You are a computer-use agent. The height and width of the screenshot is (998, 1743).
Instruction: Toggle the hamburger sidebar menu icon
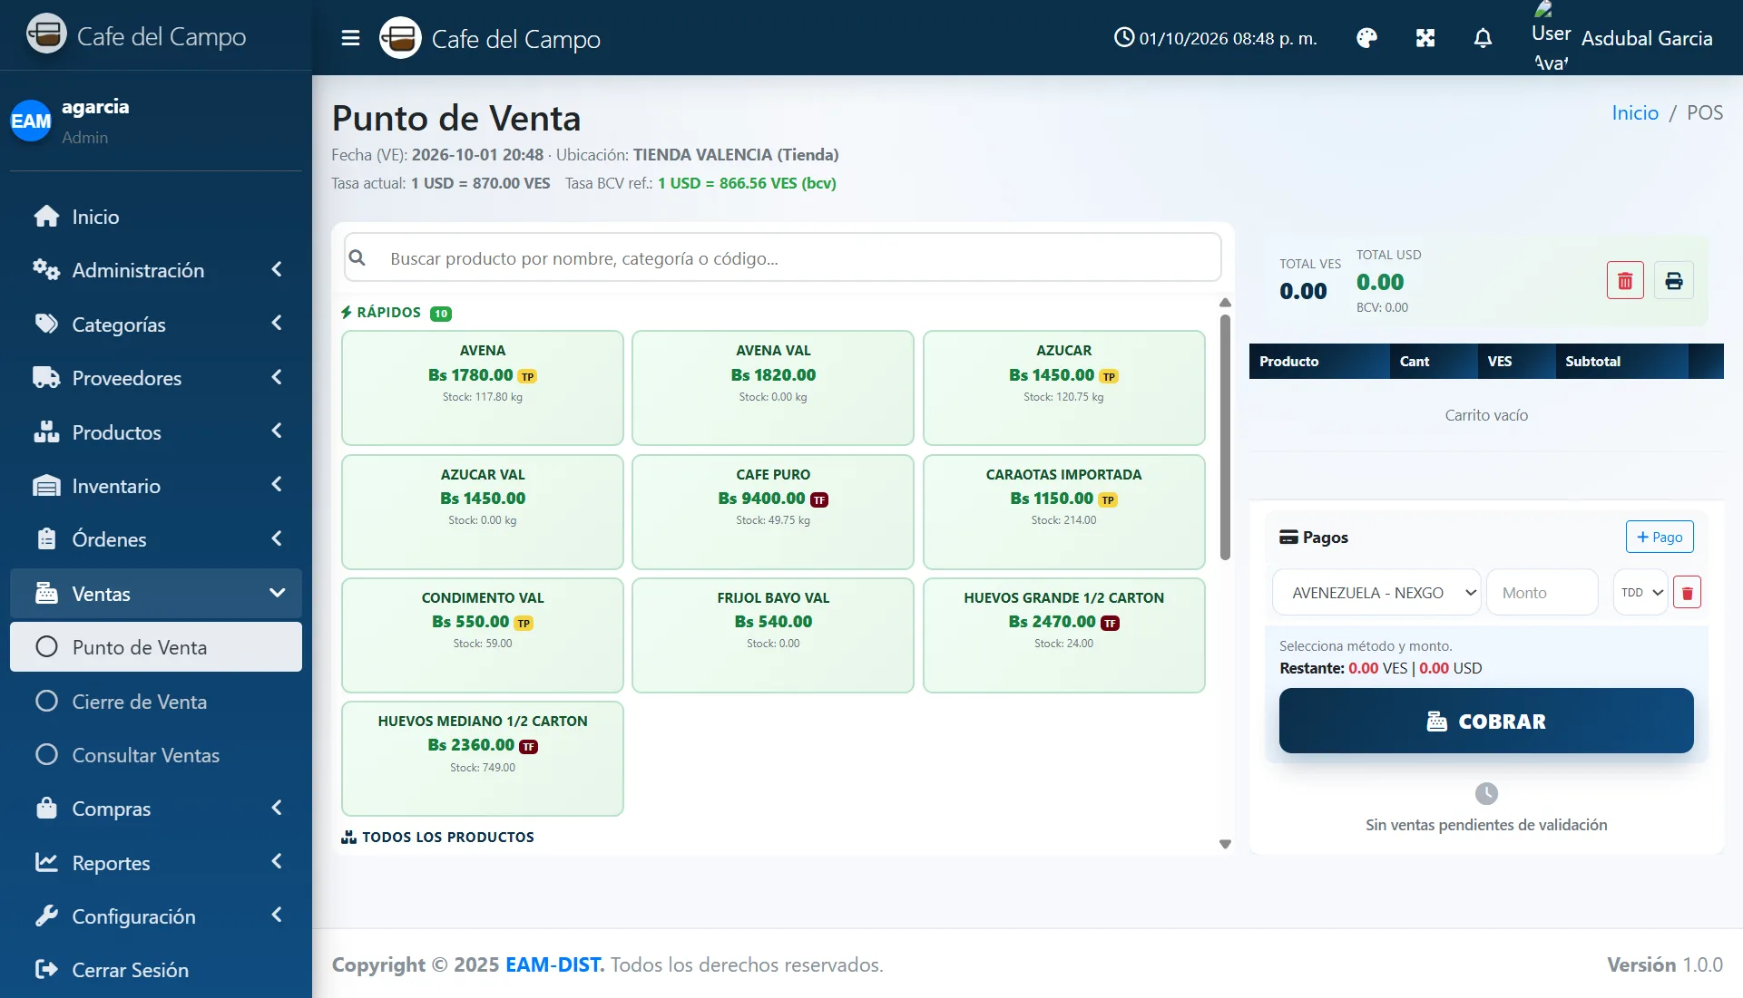(x=350, y=38)
